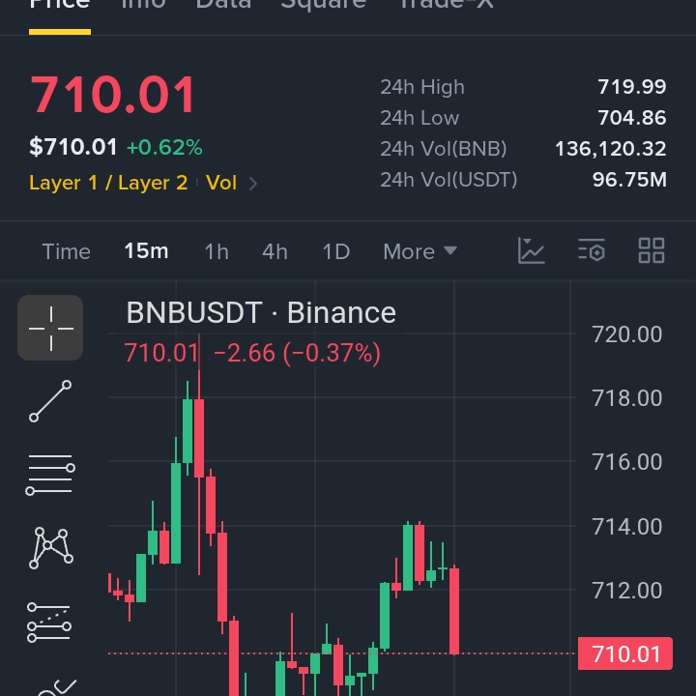Open the multi-chart grid layout icon
This screenshot has width=696, height=696.
[652, 250]
